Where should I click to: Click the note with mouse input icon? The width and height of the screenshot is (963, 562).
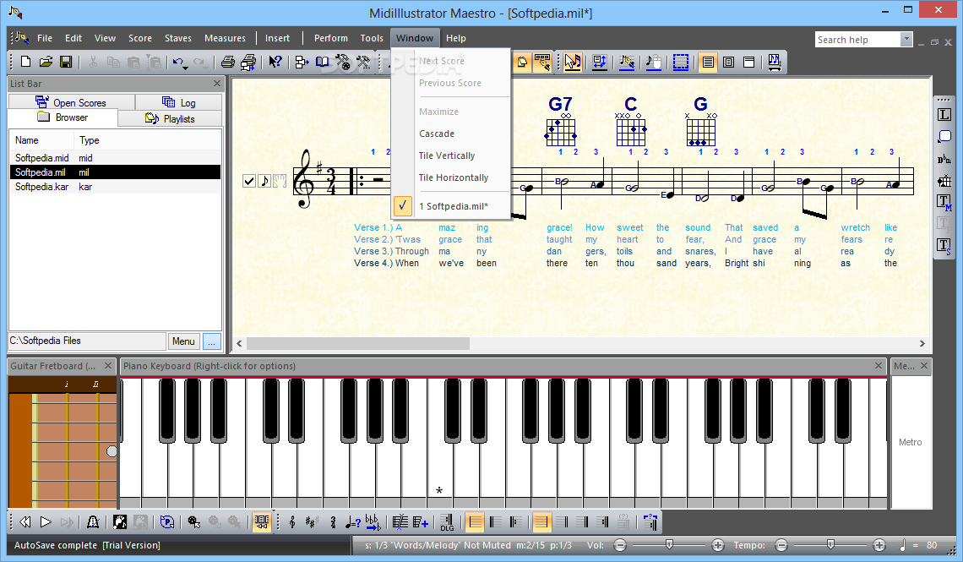(654, 62)
